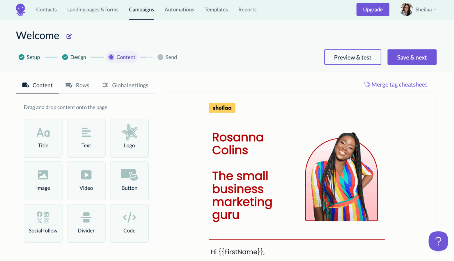The height and width of the screenshot is (261, 454).
Task: Click Sheilaa's profile avatar
Action: pos(406,10)
